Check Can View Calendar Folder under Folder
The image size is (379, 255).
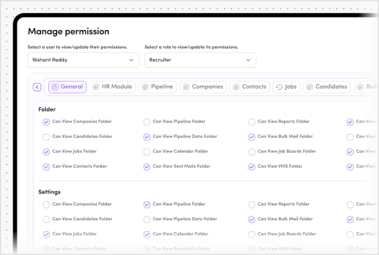(x=147, y=152)
